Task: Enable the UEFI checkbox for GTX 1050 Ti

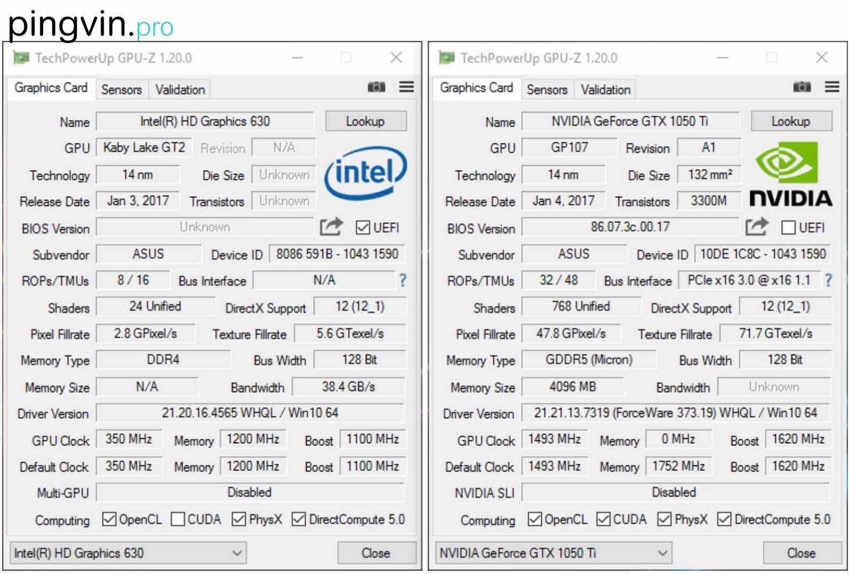Action: 788,227
